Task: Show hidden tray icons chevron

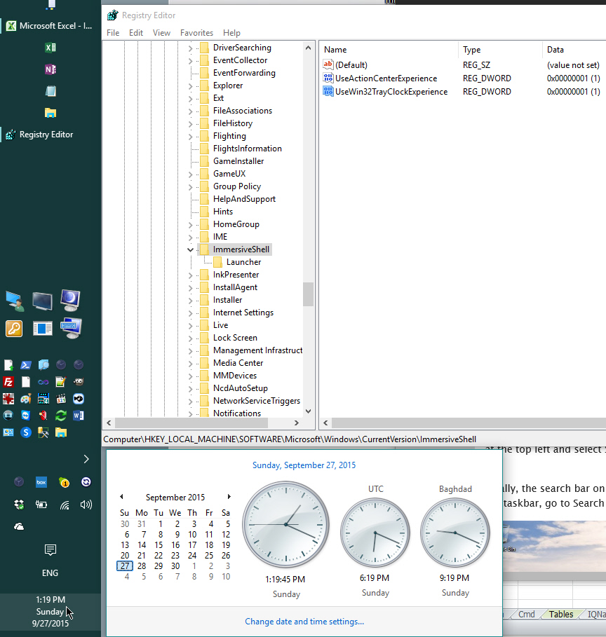Action: [x=86, y=459]
